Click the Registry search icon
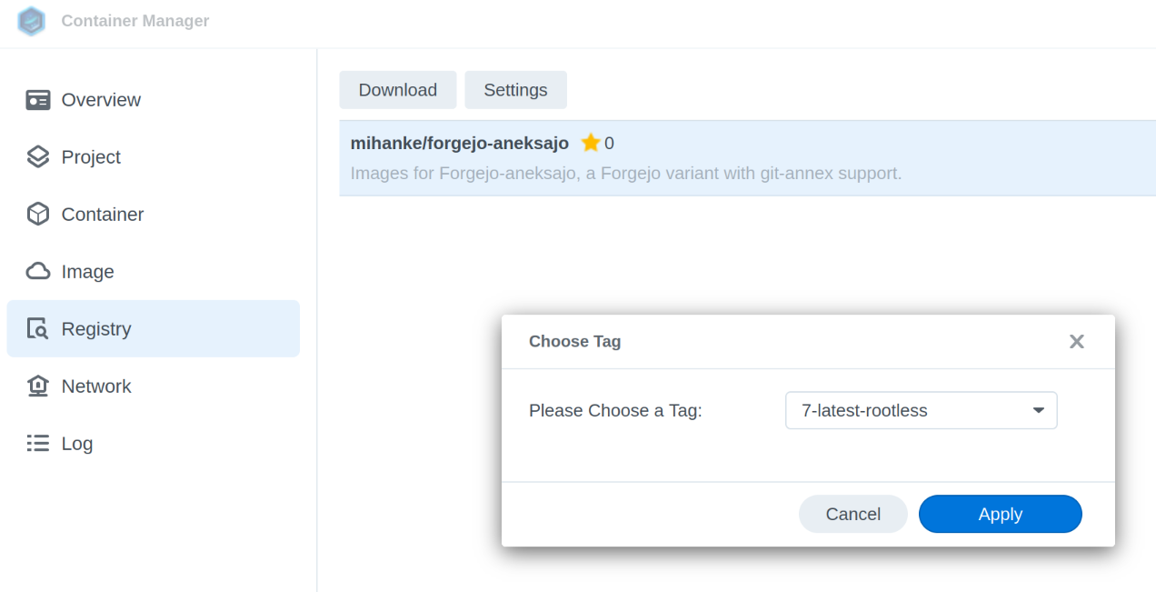Viewport: 1156px width, 592px height. pyautogui.click(x=37, y=329)
